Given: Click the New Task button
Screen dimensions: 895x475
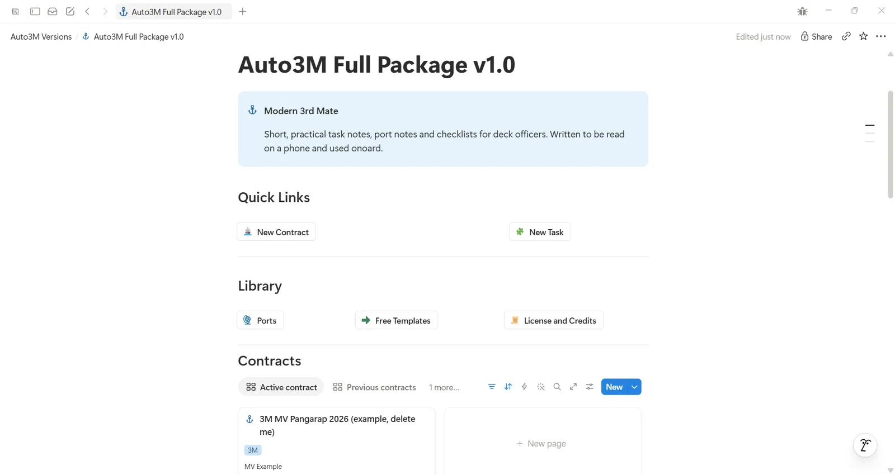Looking at the screenshot, I should [x=540, y=232].
